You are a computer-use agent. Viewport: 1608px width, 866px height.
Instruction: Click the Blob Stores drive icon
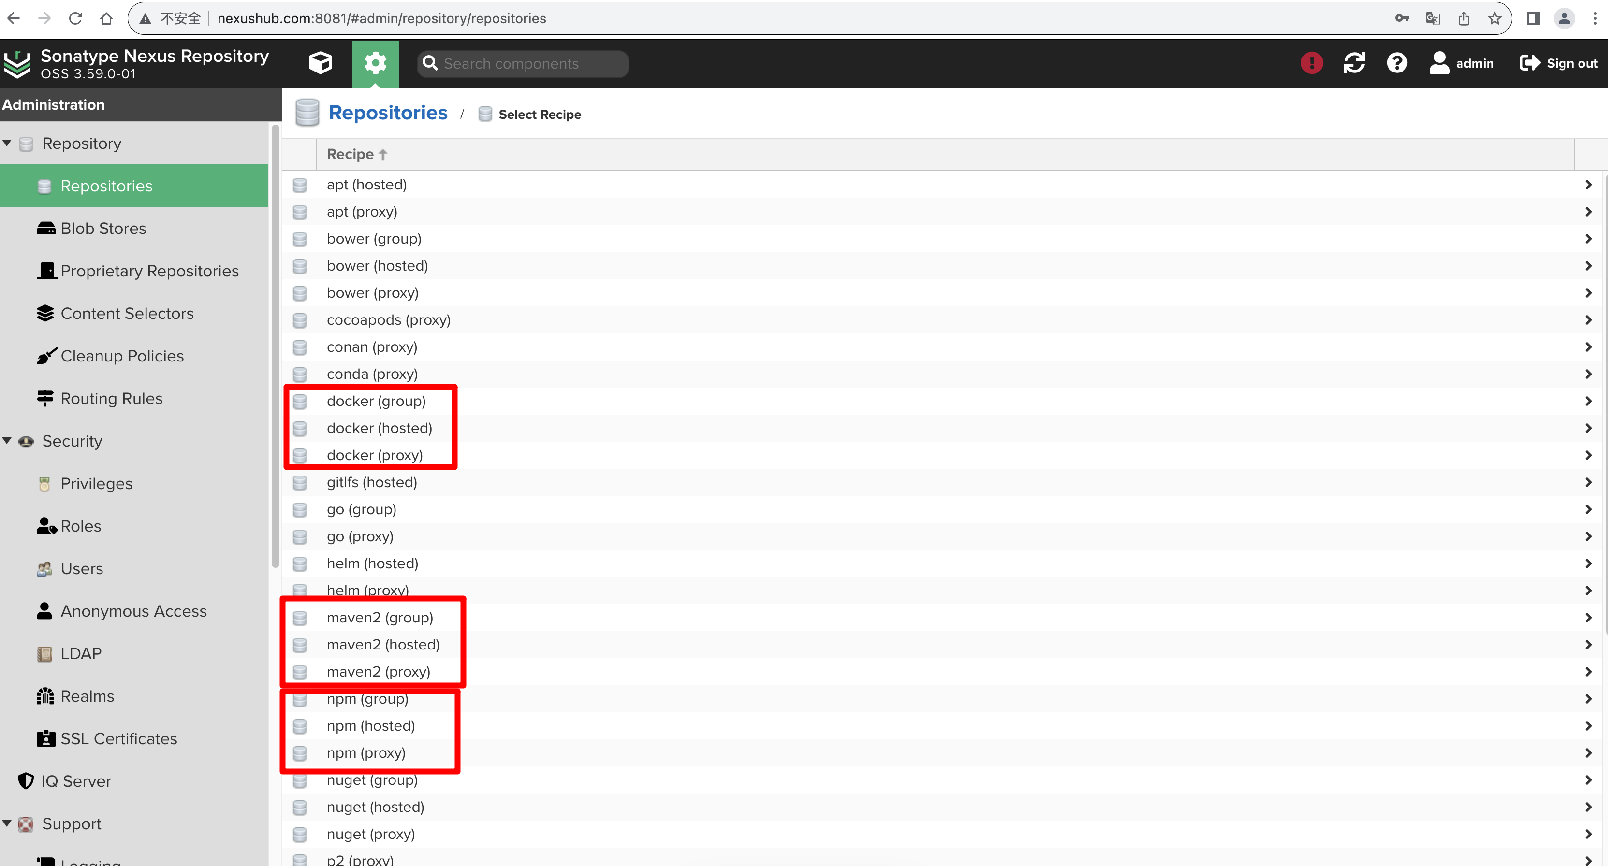pyautogui.click(x=45, y=229)
